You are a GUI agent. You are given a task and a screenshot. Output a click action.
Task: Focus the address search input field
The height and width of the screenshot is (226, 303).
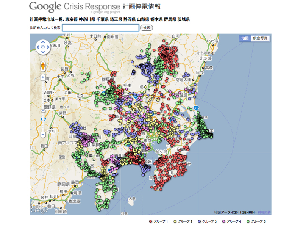coord(100,28)
